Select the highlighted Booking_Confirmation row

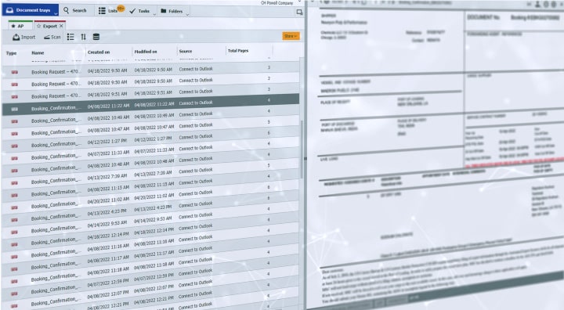click(150, 105)
